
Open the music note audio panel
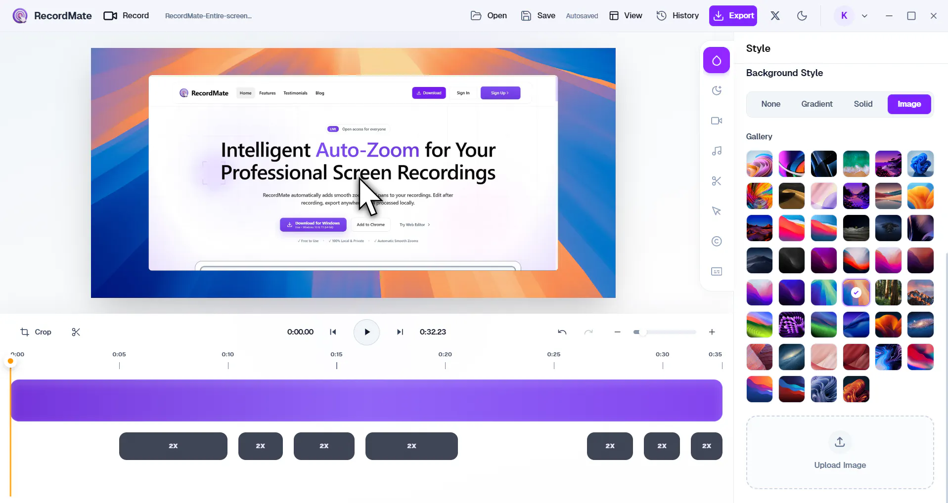(716, 151)
